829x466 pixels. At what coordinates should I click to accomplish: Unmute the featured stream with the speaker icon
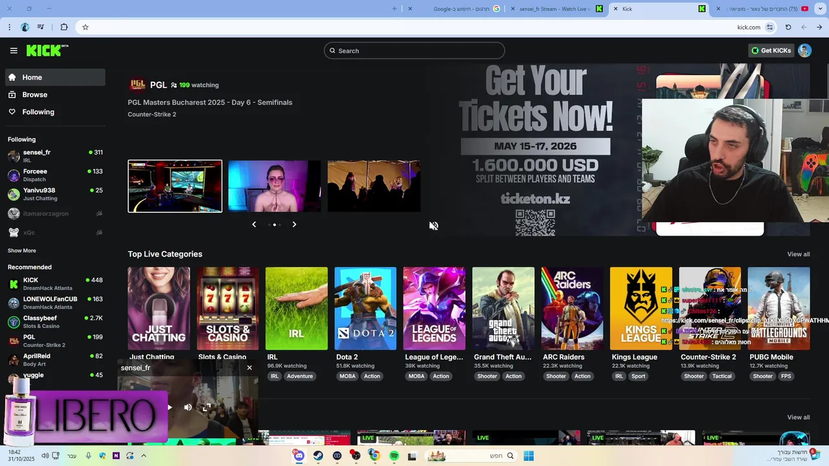[x=433, y=226]
